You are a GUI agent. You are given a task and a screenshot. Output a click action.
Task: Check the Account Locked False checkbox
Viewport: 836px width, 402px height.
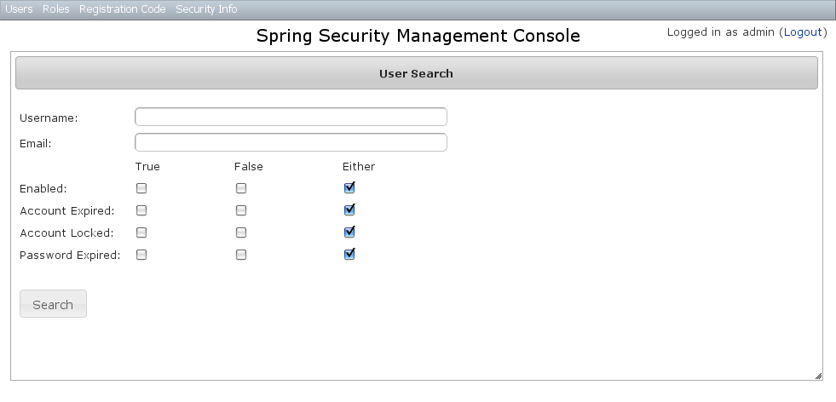coord(241,233)
